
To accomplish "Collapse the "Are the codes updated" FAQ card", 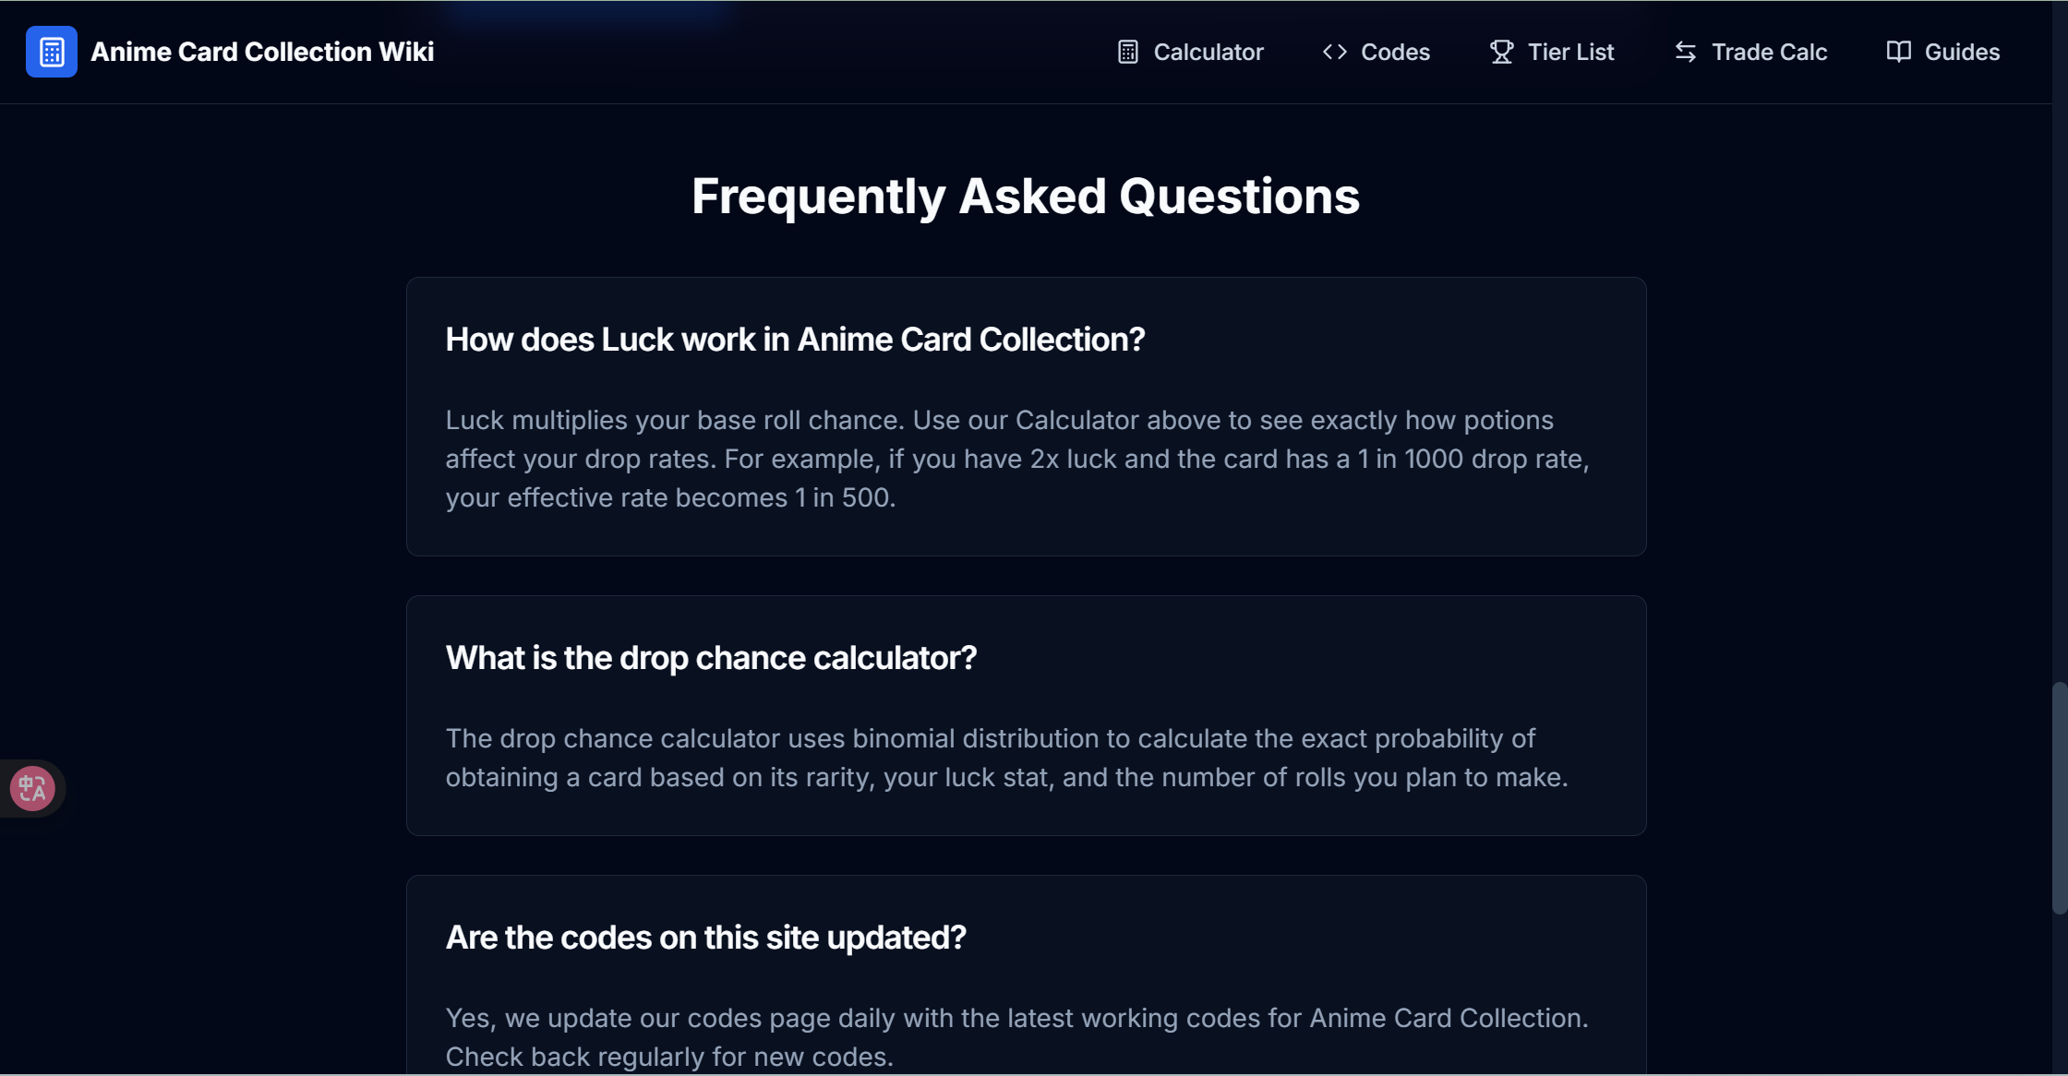I will point(705,937).
